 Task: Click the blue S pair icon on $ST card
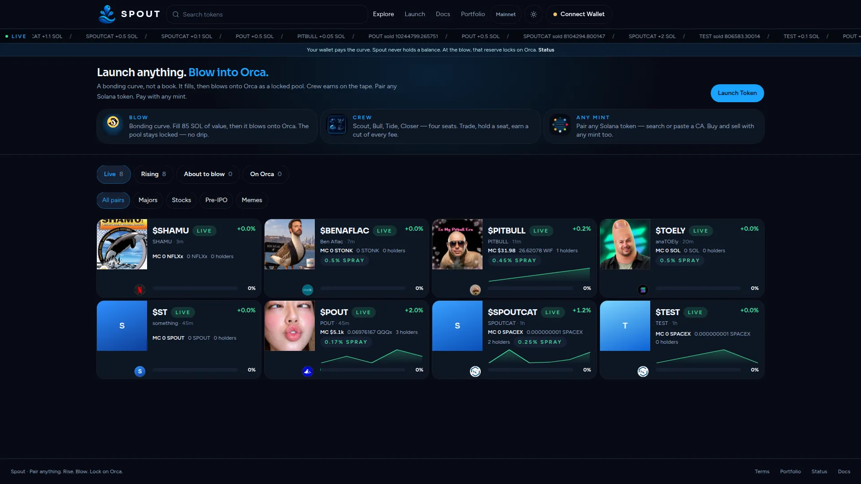140,372
